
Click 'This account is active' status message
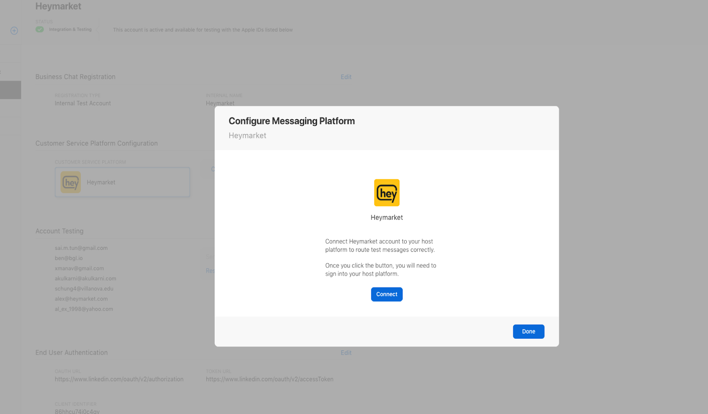203,30
